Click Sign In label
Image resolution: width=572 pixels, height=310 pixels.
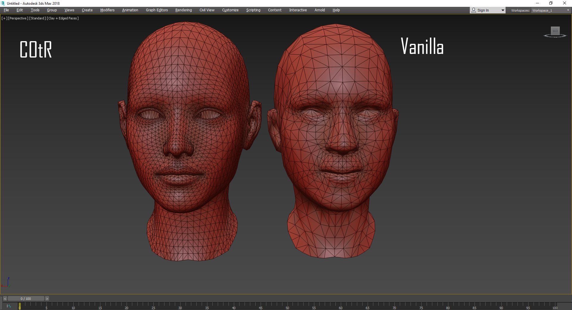483,10
